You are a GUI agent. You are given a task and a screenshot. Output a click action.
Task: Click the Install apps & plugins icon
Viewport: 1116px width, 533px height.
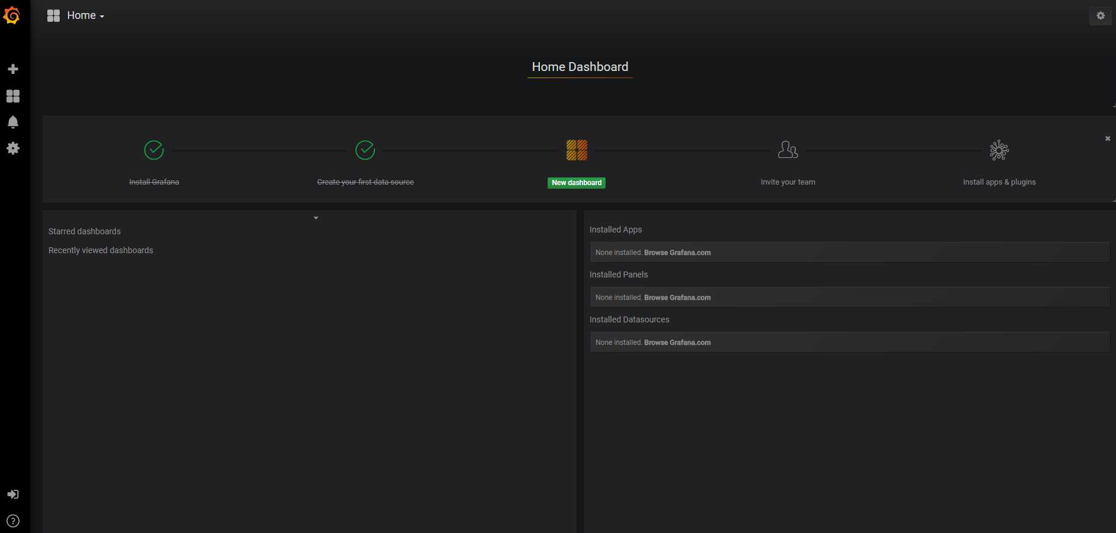[999, 150]
